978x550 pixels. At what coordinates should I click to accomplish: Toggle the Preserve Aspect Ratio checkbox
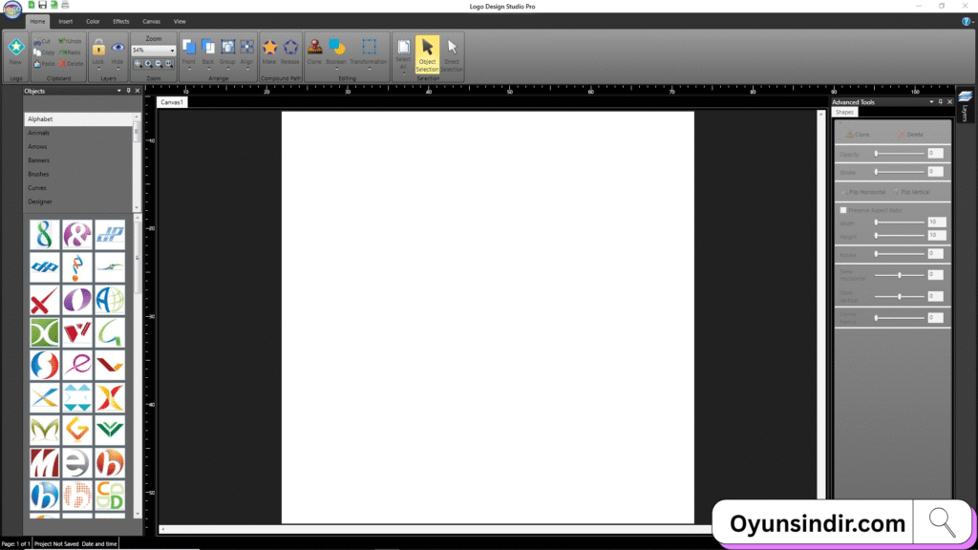click(842, 210)
